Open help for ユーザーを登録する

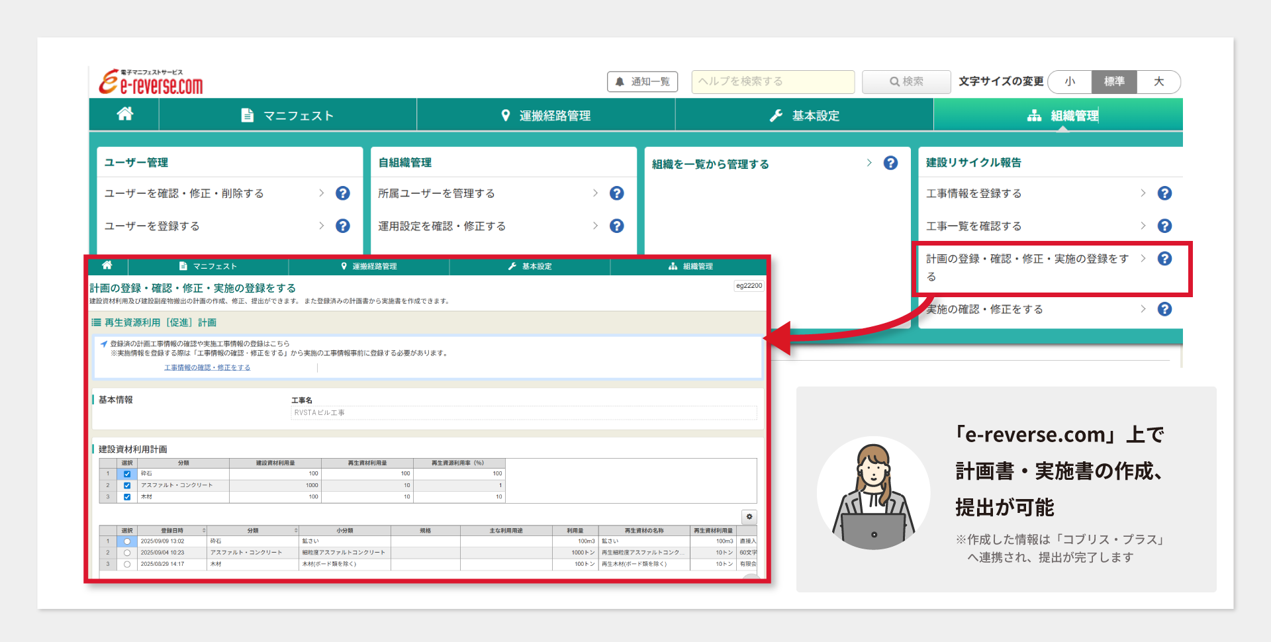coord(343,226)
